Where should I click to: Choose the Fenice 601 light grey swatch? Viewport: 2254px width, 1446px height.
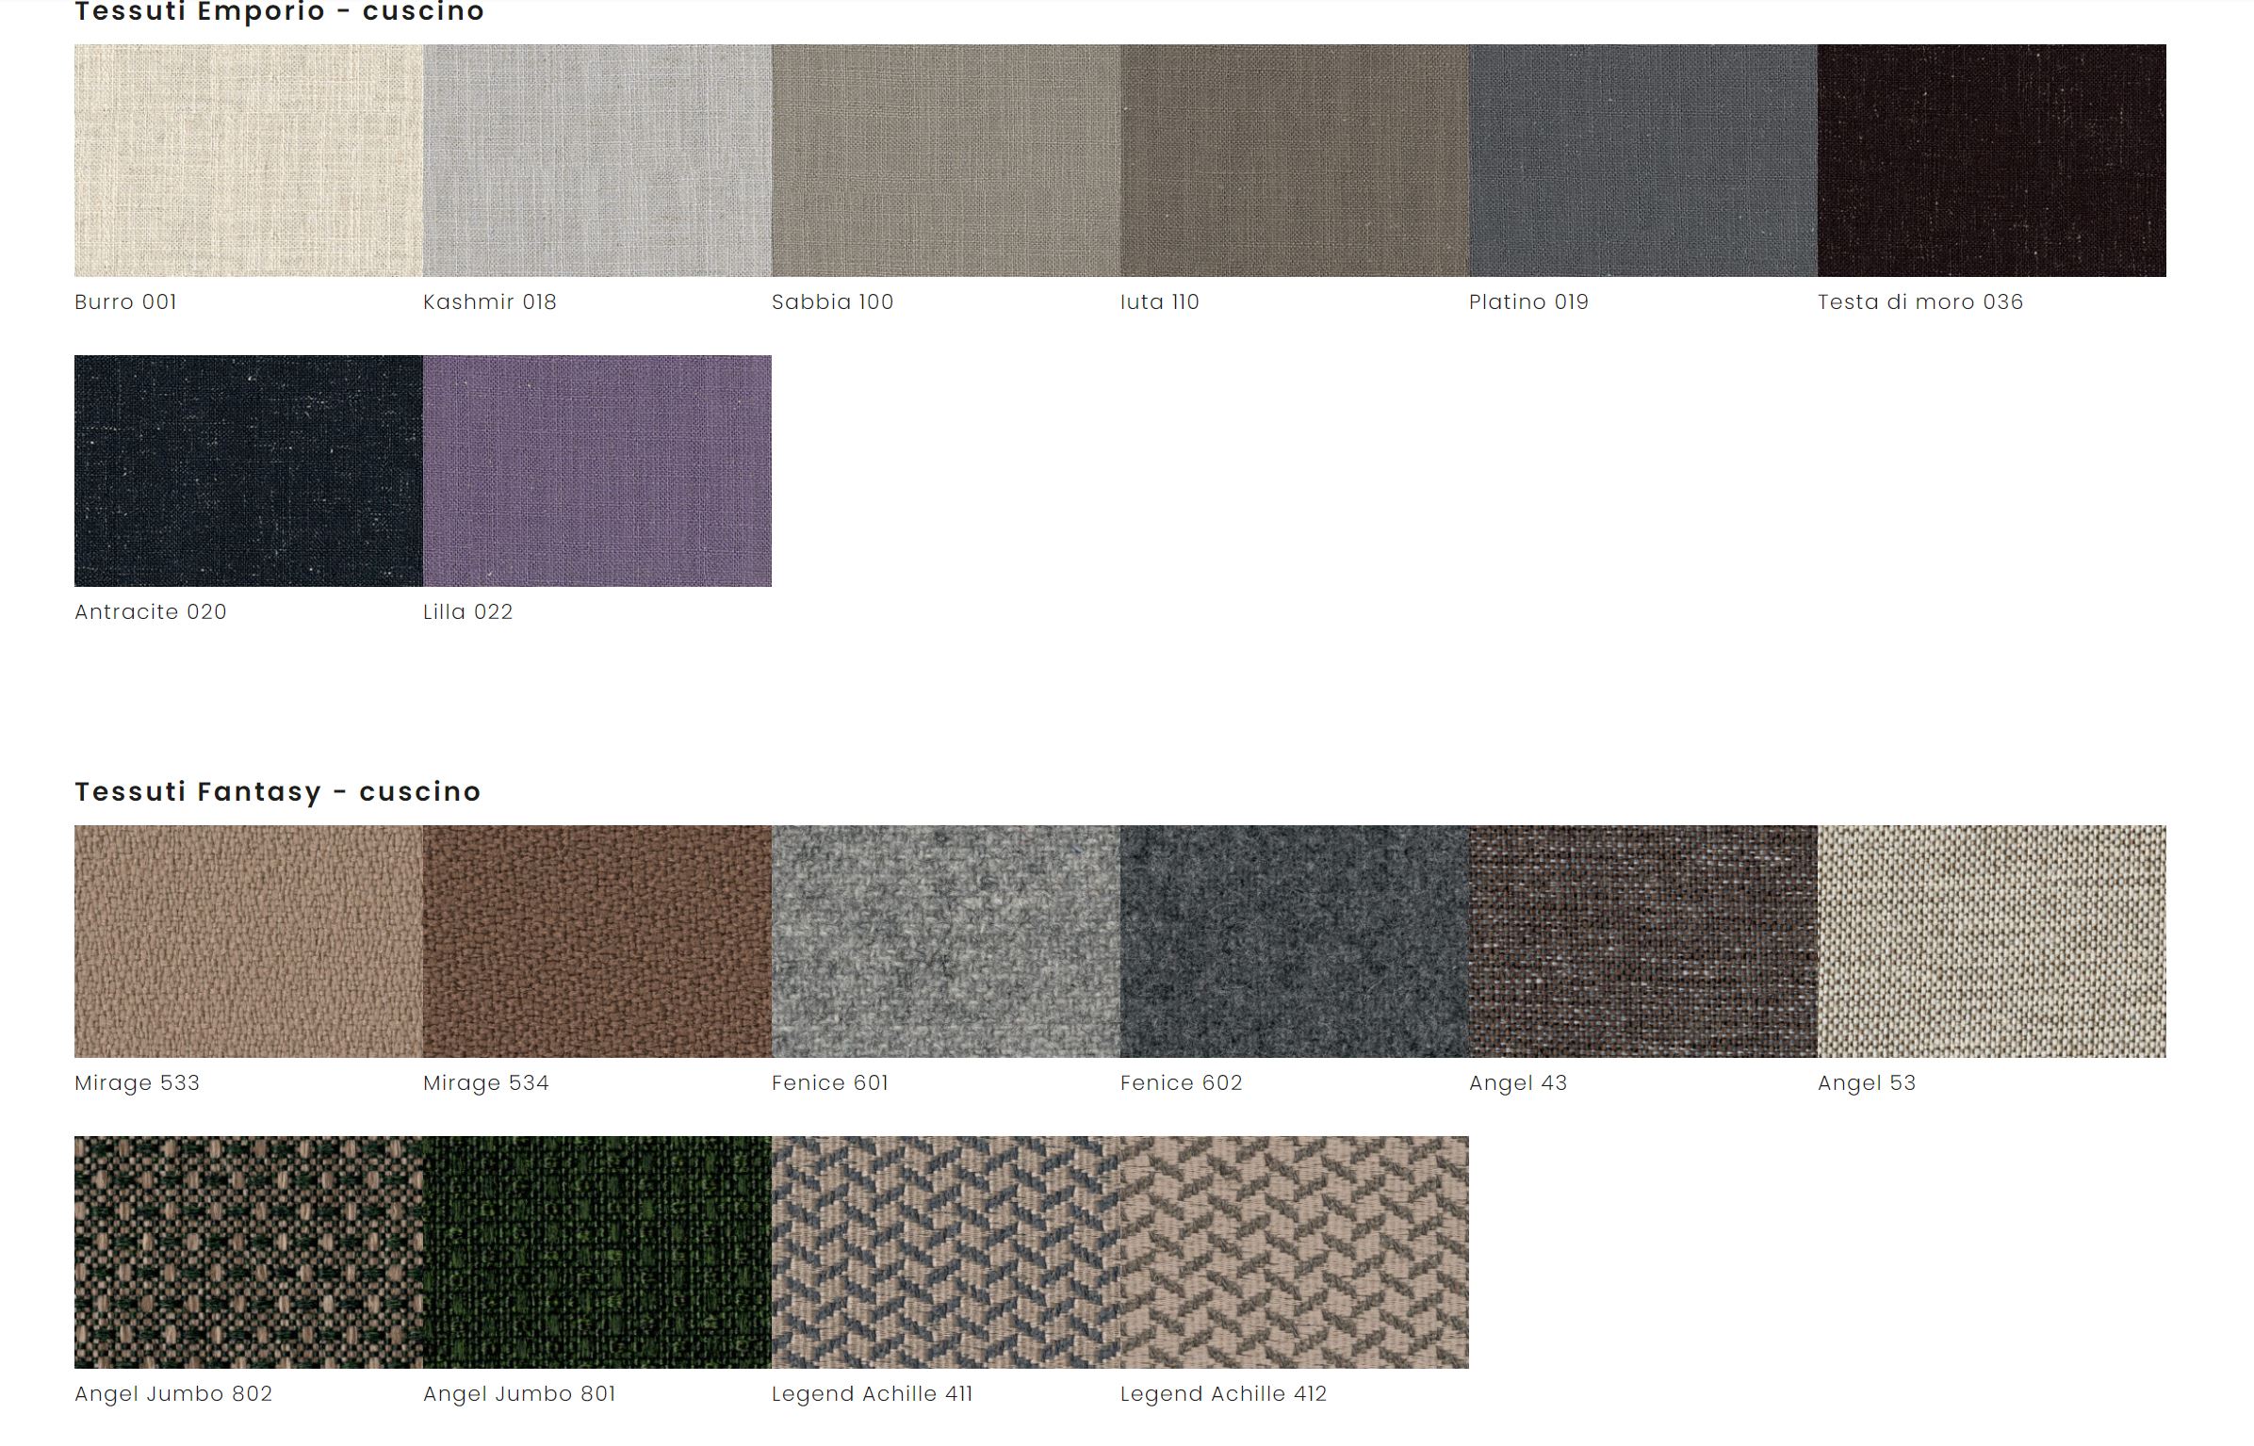[x=946, y=942]
